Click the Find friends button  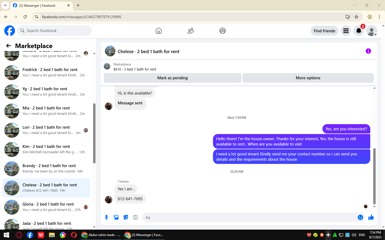click(325, 31)
